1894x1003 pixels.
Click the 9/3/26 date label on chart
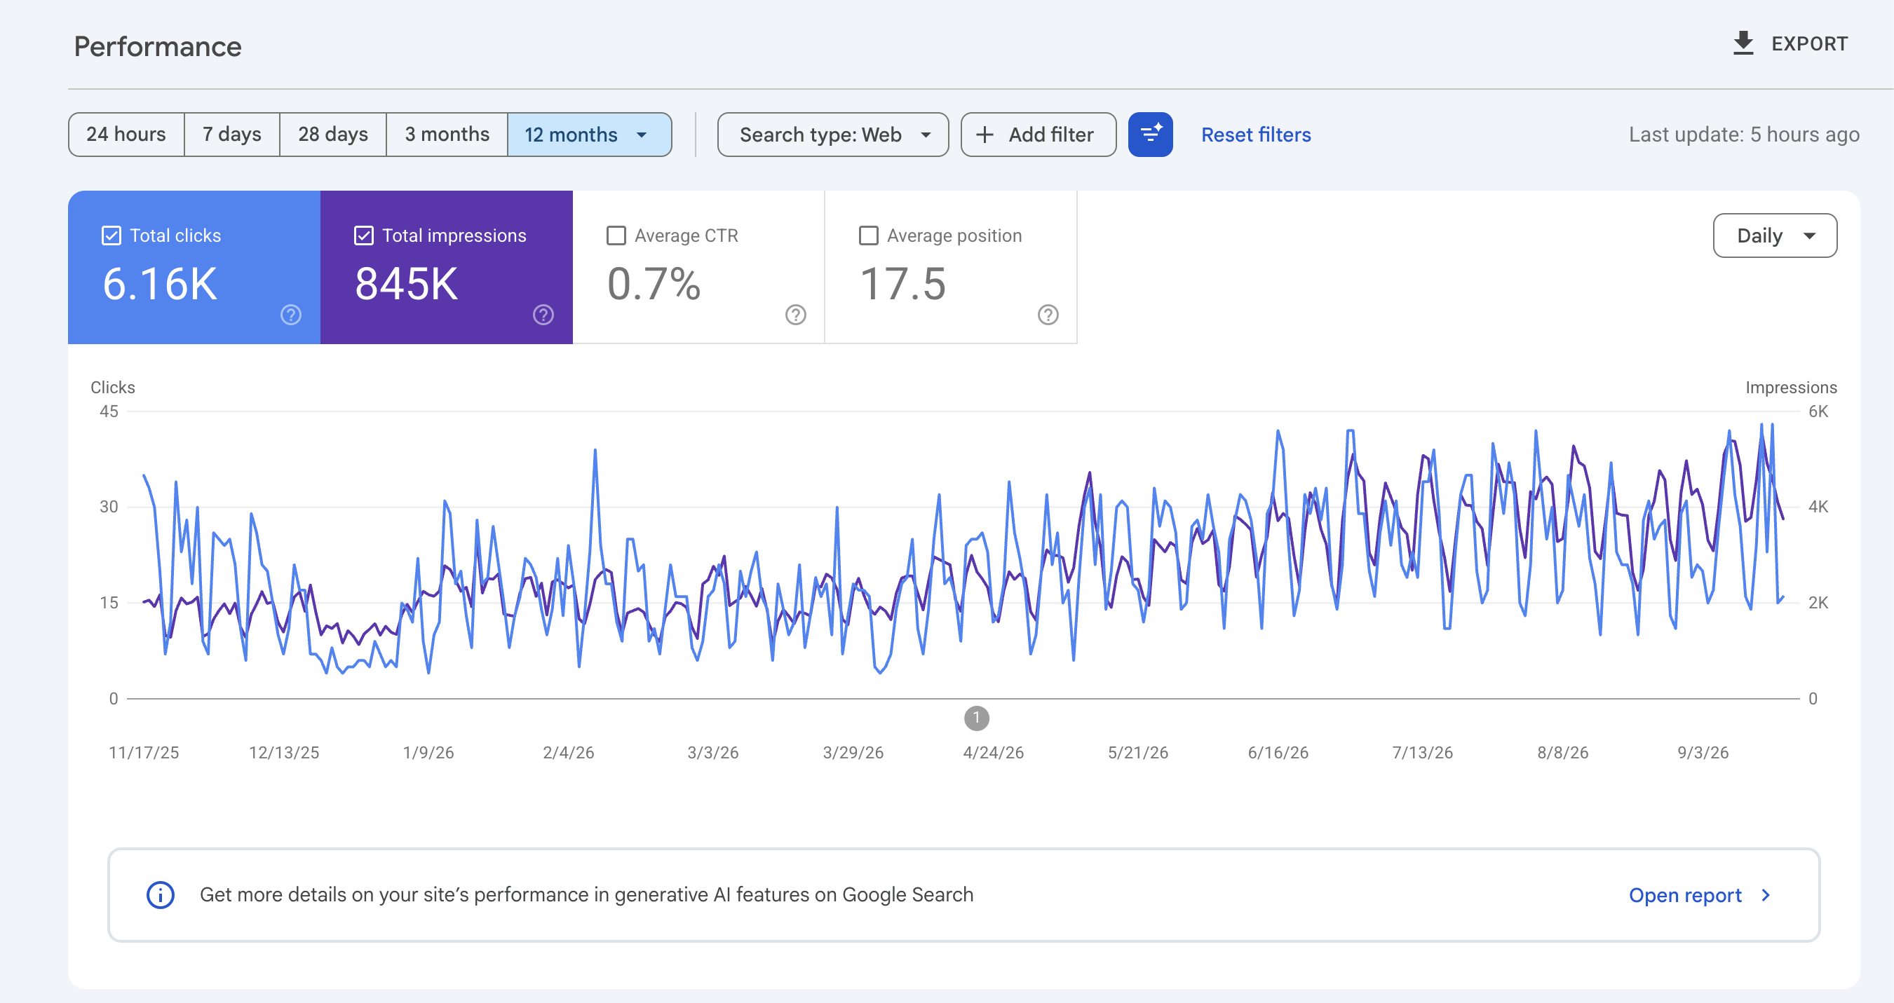point(1703,753)
